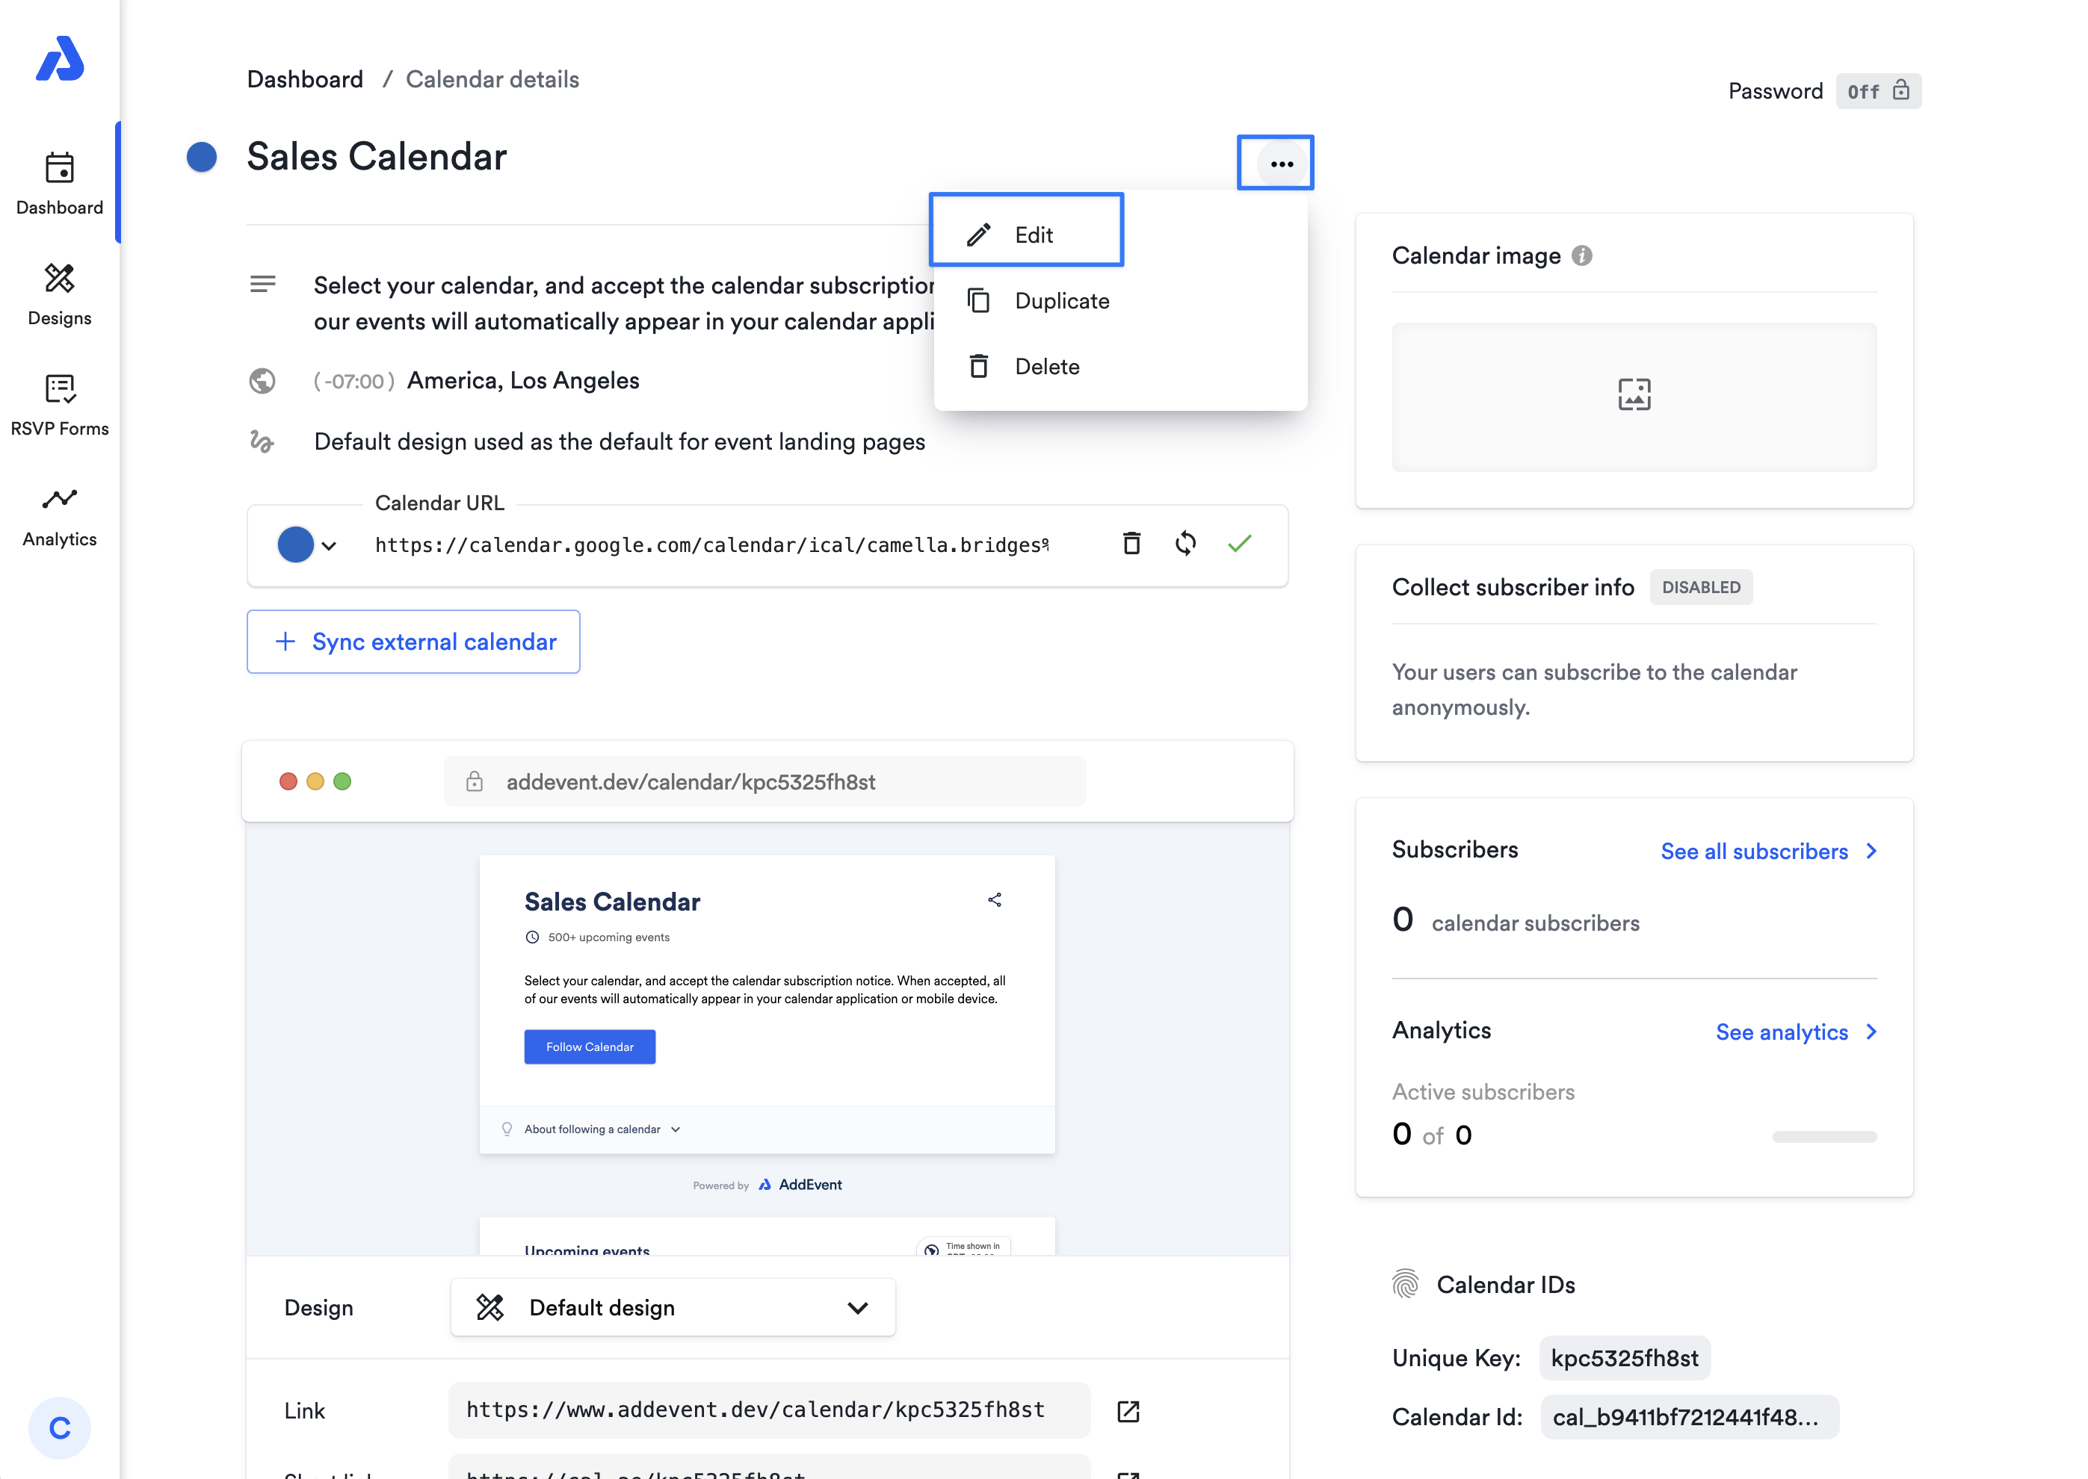Viewport: 2088px width, 1479px height.
Task: Open calendar link in new tab
Action: coord(1128,1411)
